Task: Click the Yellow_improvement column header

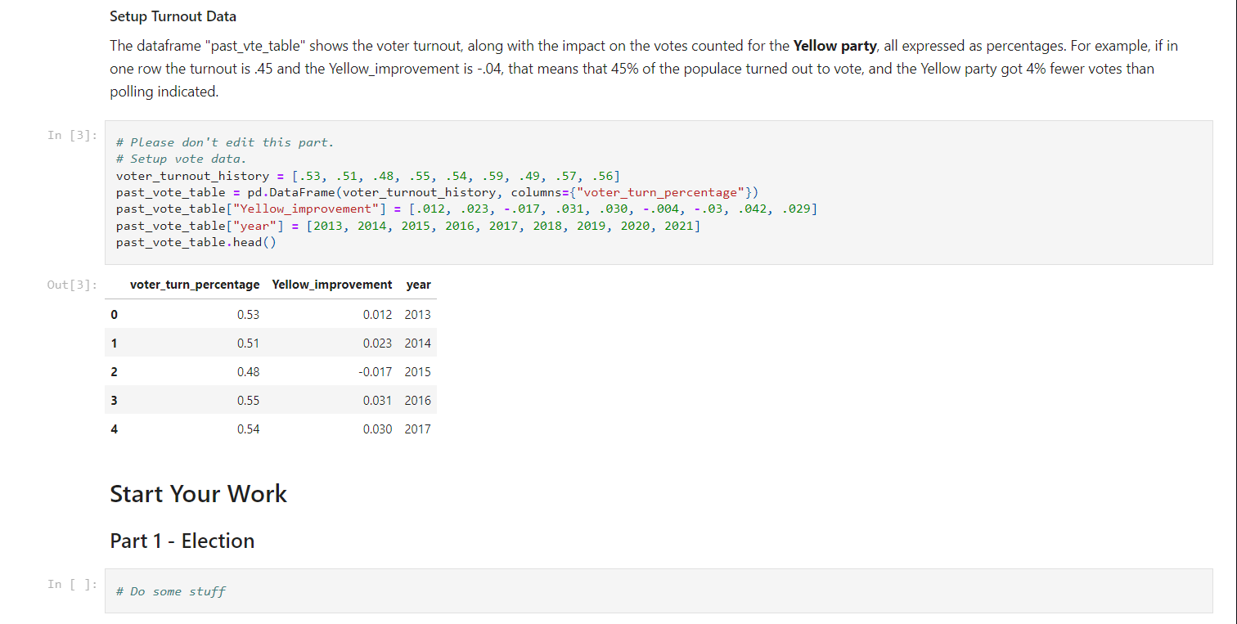Action: click(332, 285)
